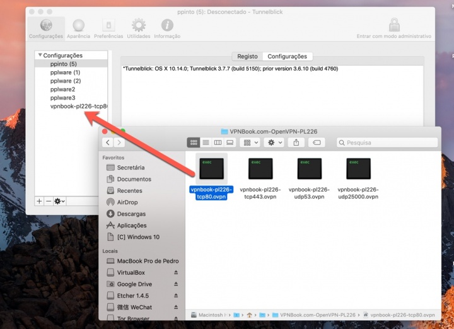
Task: Collapse the Configurações tree disclosure triangle
Action: [40, 55]
